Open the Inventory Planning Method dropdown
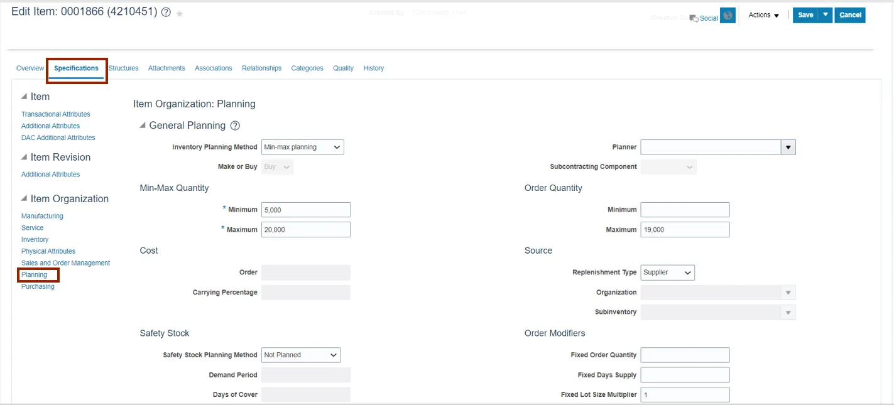 click(x=302, y=147)
